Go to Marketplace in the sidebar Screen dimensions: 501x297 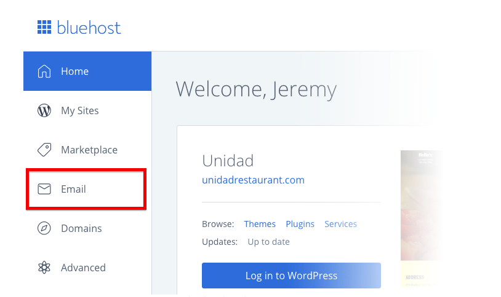click(x=89, y=150)
